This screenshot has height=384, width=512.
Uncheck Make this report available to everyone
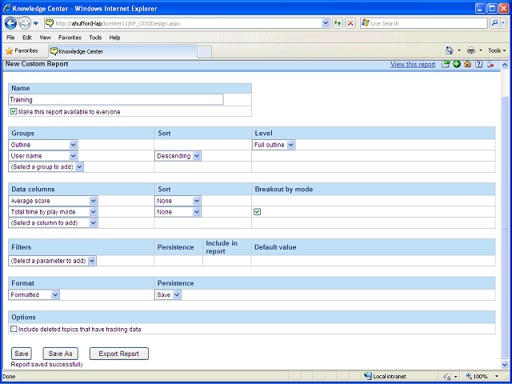[14, 112]
